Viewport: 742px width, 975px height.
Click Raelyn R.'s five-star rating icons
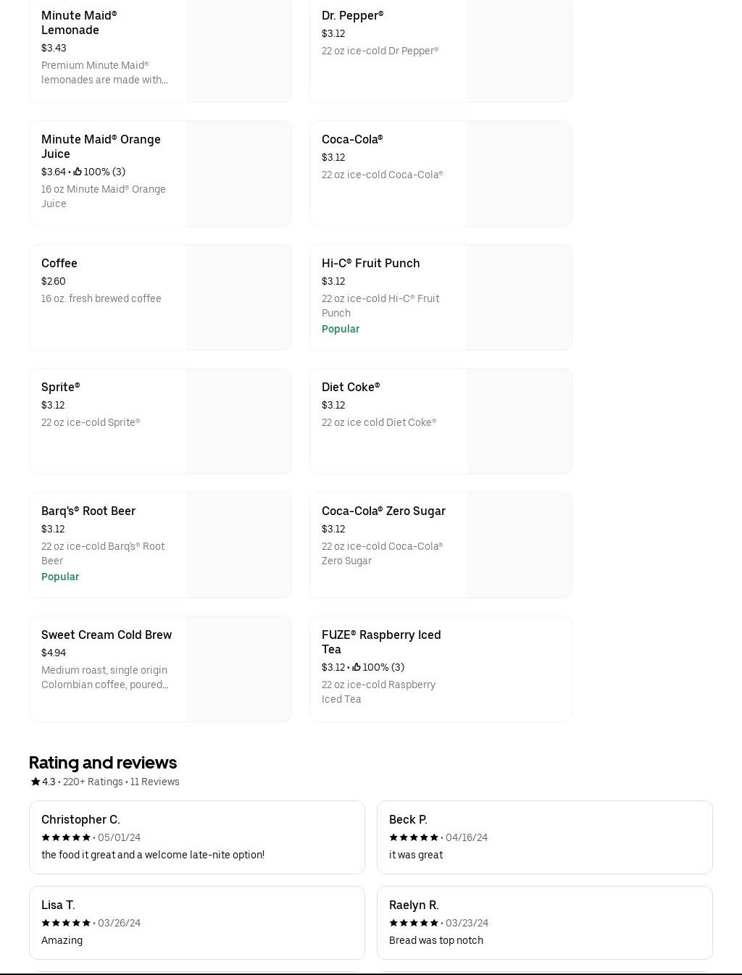point(414,923)
